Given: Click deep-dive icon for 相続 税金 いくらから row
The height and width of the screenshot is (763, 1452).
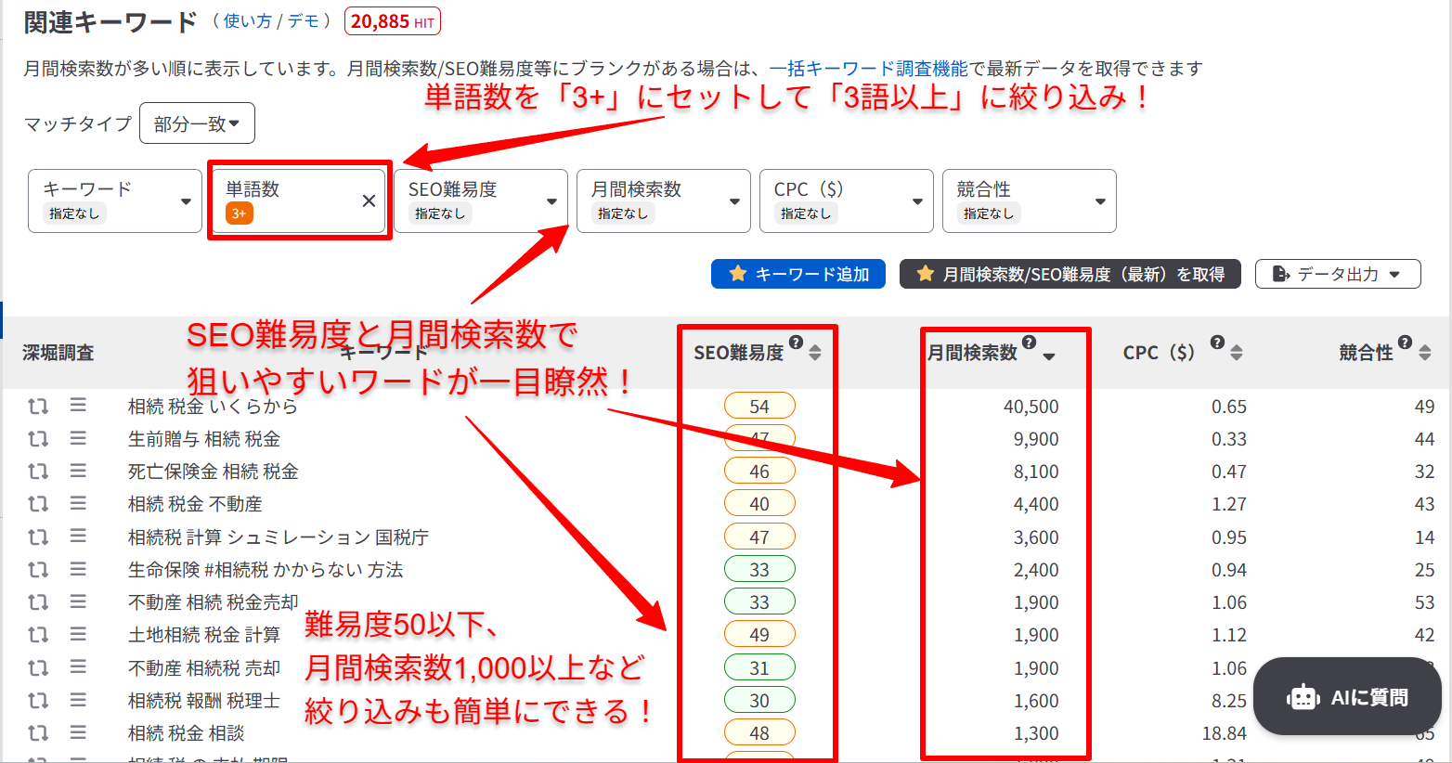Looking at the screenshot, I should pos(38,407).
